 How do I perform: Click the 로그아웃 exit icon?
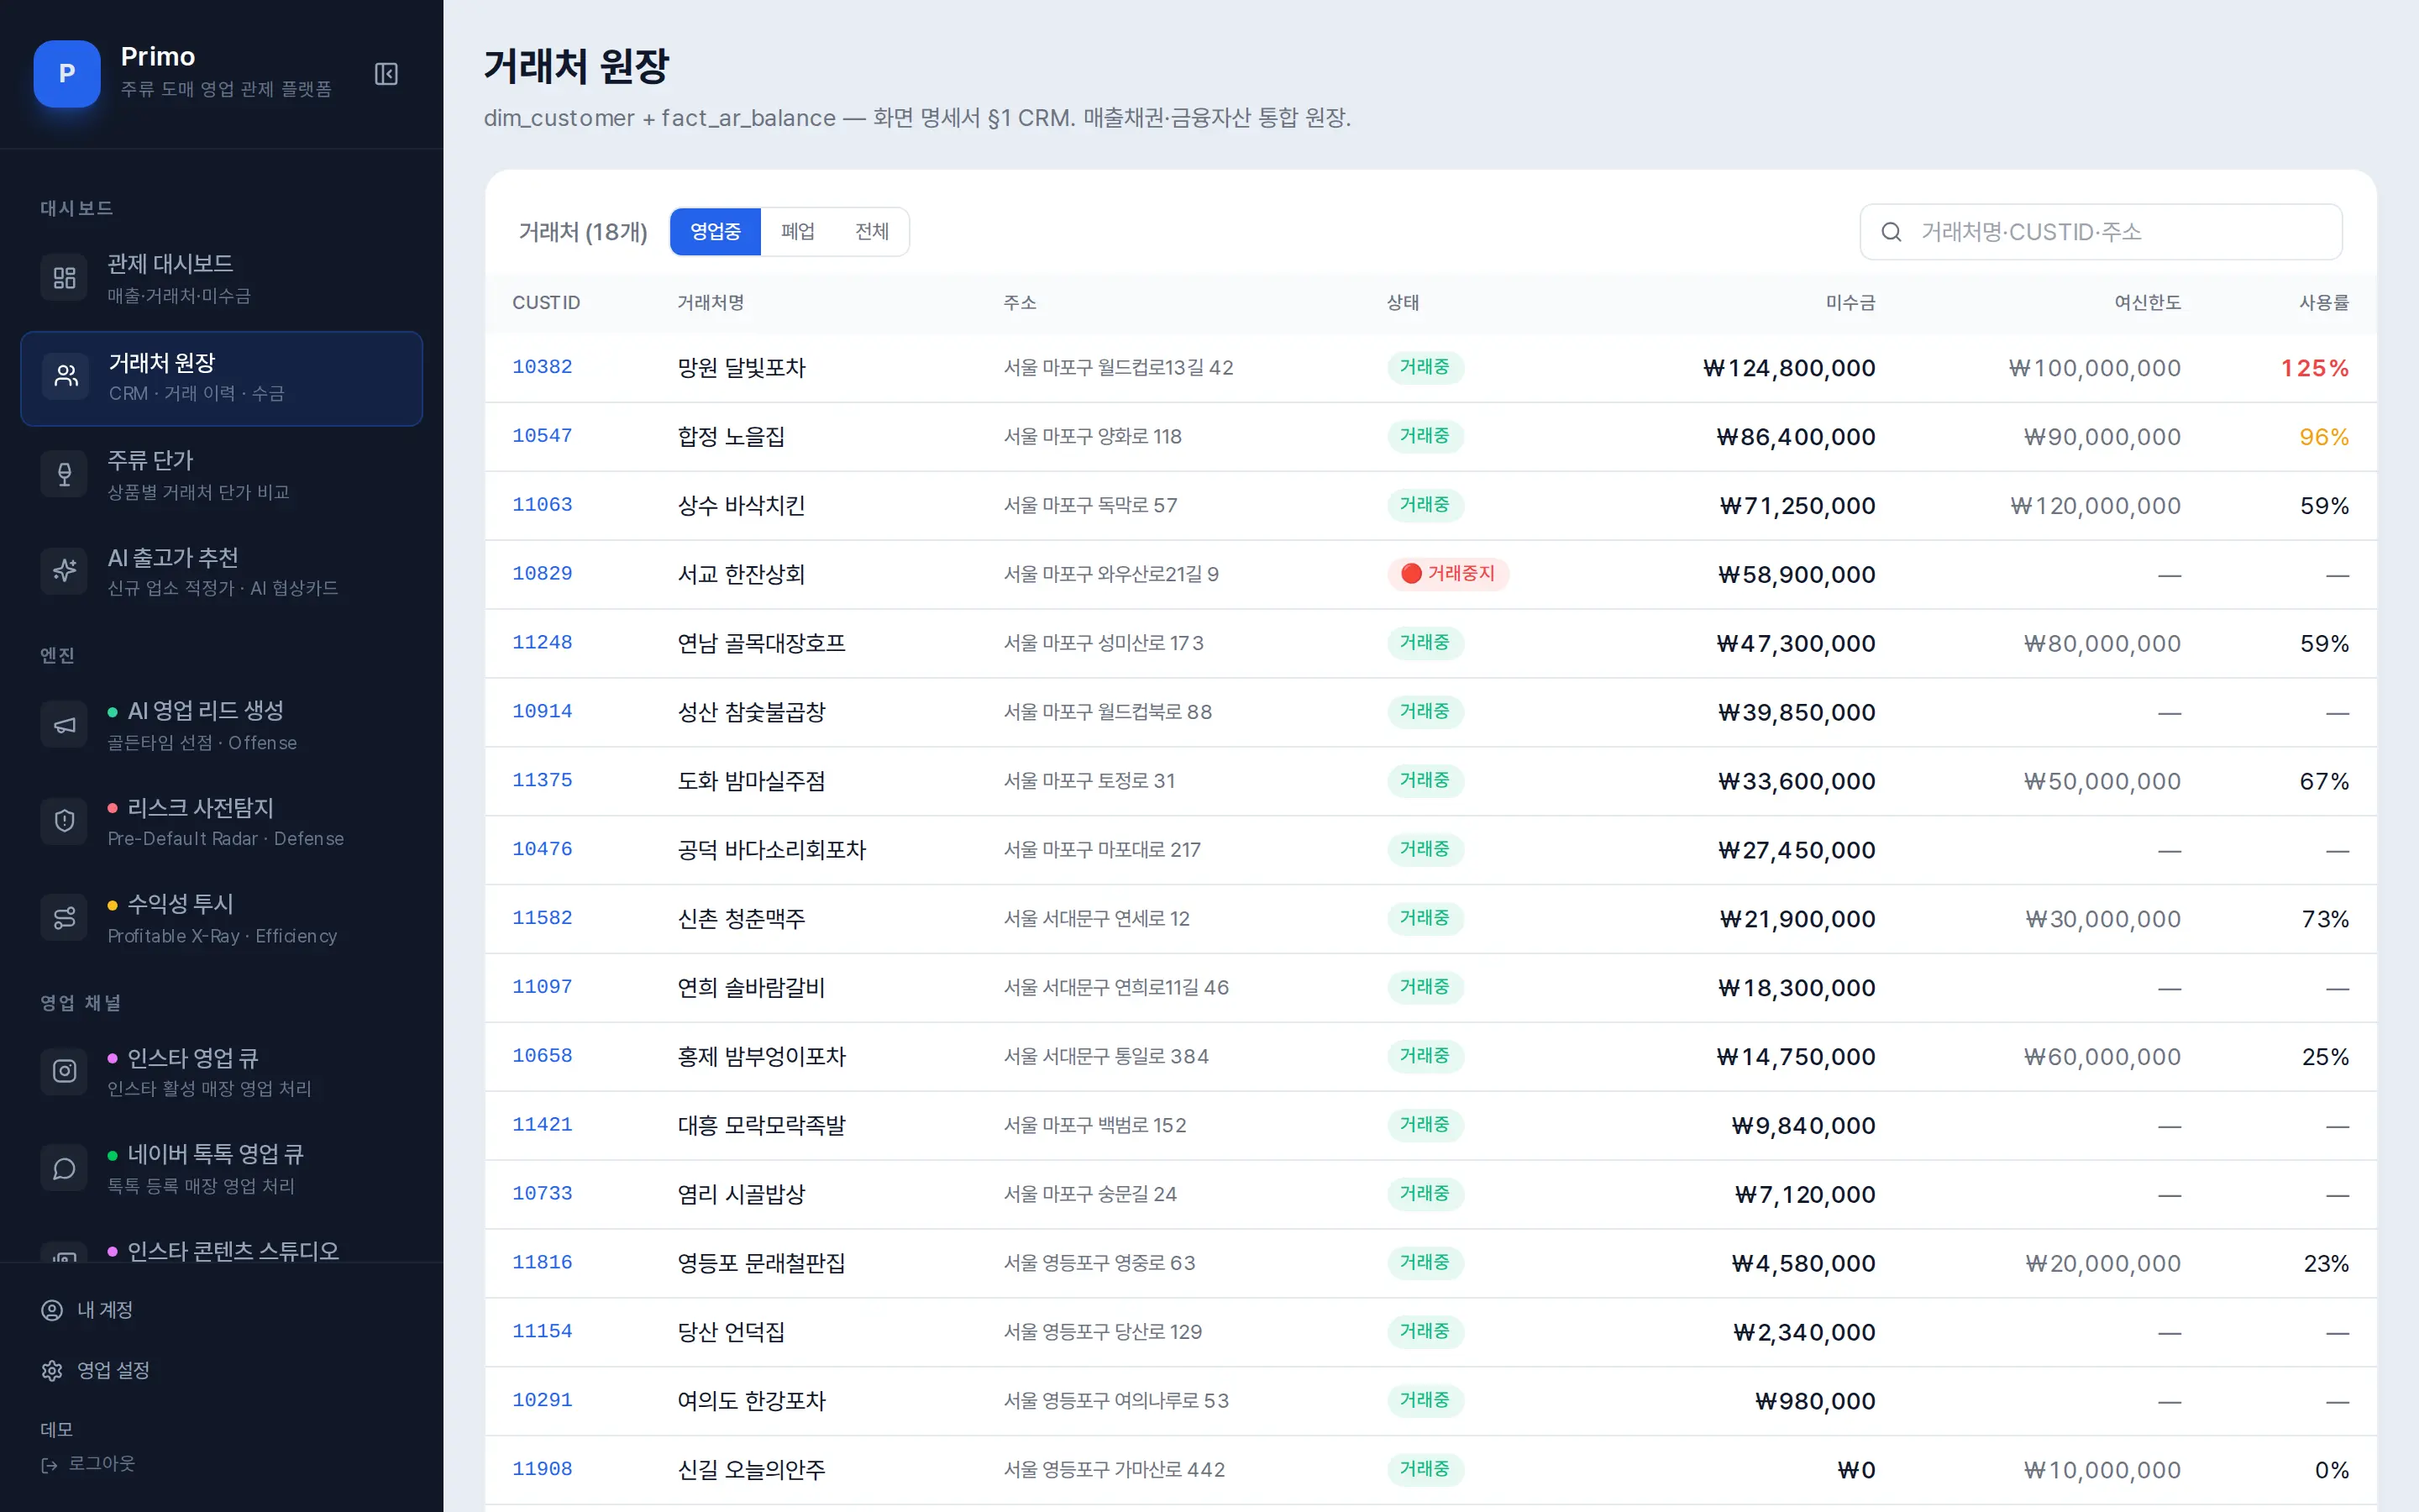coord(49,1465)
